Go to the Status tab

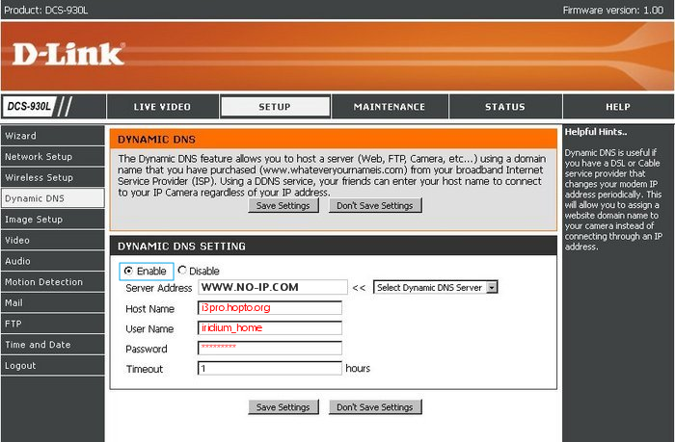click(x=504, y=107)
